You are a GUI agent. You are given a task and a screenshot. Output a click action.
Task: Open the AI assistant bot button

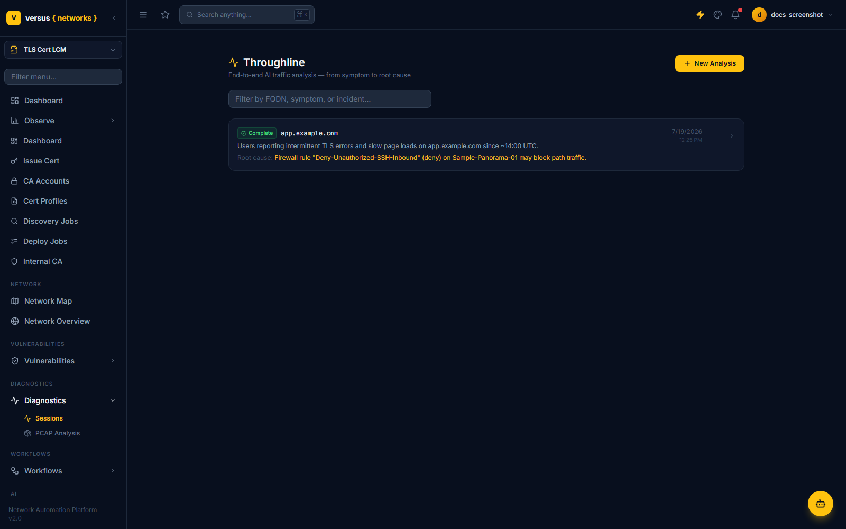pyautogui.click(x=821, y=504)
